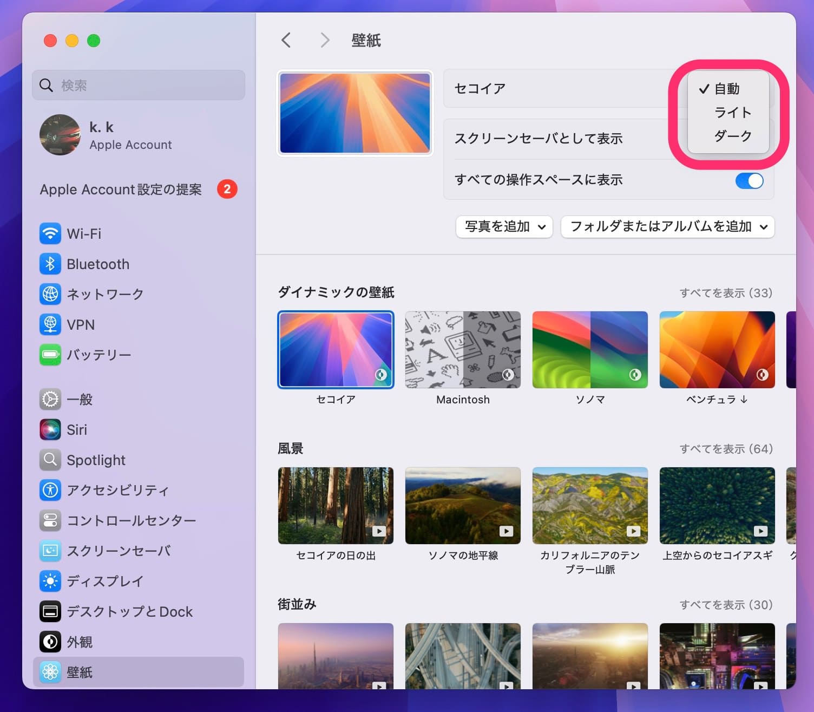Click the 検索 search field
This screenshot has height=712, width=814.
(x=139, y=85)
